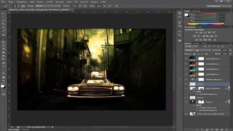Select the Clone Stamp tool
Screen dimensions: 233x131
click(3, 42)
